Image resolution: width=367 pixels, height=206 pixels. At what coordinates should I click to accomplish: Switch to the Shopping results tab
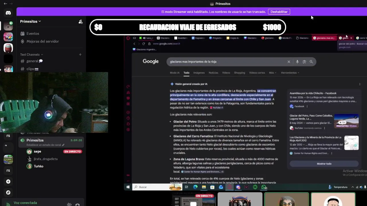pyautogui.click(x=239, y=73)
